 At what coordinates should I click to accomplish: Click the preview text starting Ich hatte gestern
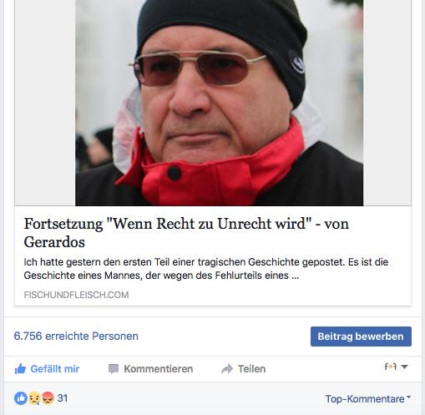(x=206, y=269)
